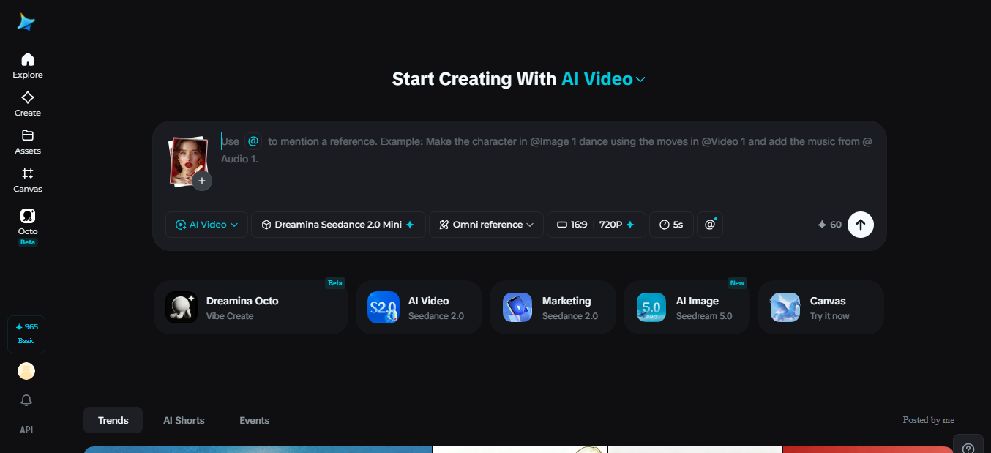Choose model Dreamina Seedance 2.0 Mini
Image resolution: width=991 pixels, height=453 pixels.
pos(338,225)
